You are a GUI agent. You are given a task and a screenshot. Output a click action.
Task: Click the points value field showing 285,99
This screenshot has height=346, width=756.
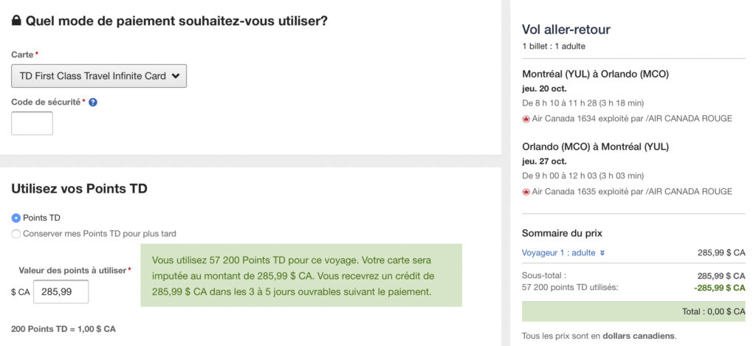click(61, 292)
